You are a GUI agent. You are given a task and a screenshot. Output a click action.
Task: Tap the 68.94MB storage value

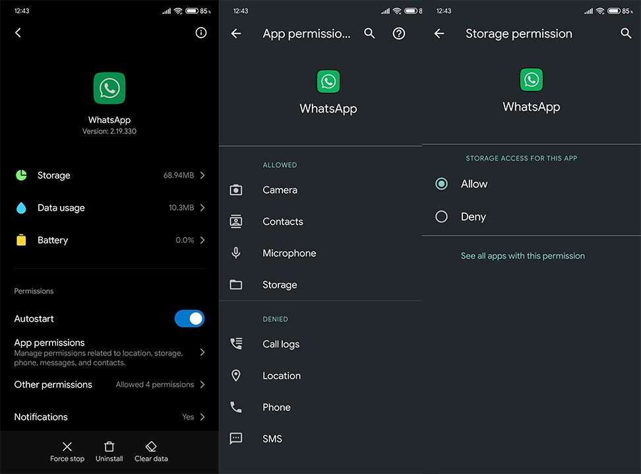179,175
